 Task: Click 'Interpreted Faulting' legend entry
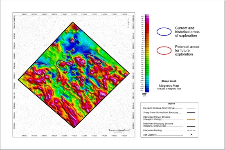point(153,130)
